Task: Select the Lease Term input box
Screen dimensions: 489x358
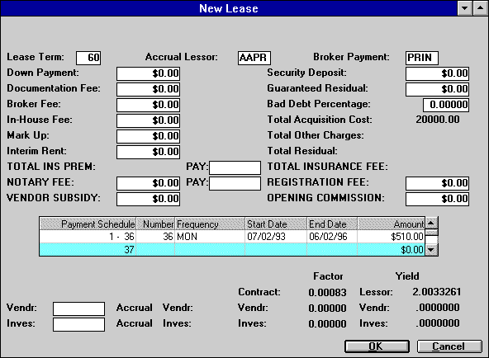Action: (88, 58)
